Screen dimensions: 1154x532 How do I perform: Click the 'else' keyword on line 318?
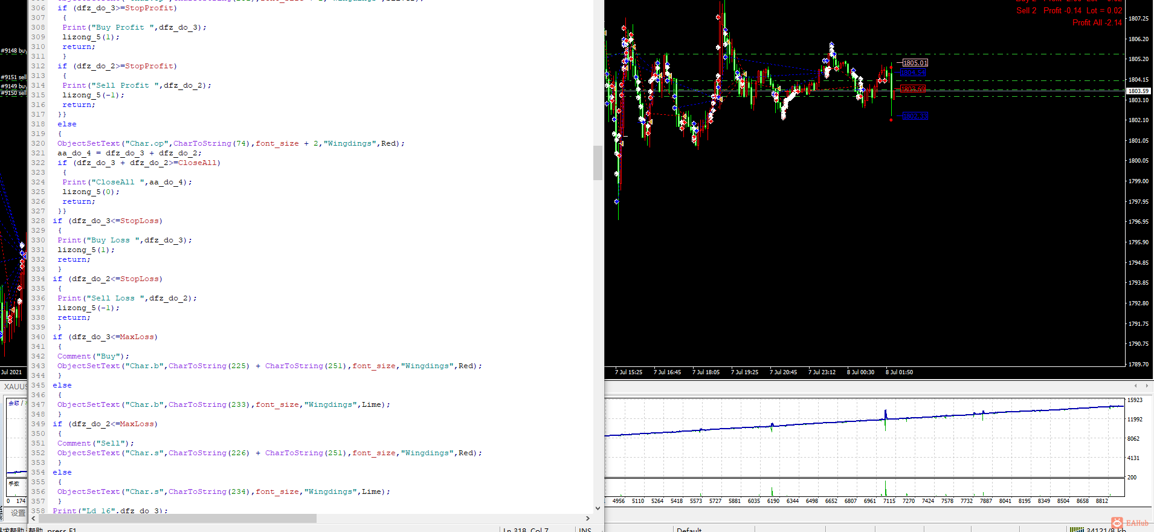[67, 124]
